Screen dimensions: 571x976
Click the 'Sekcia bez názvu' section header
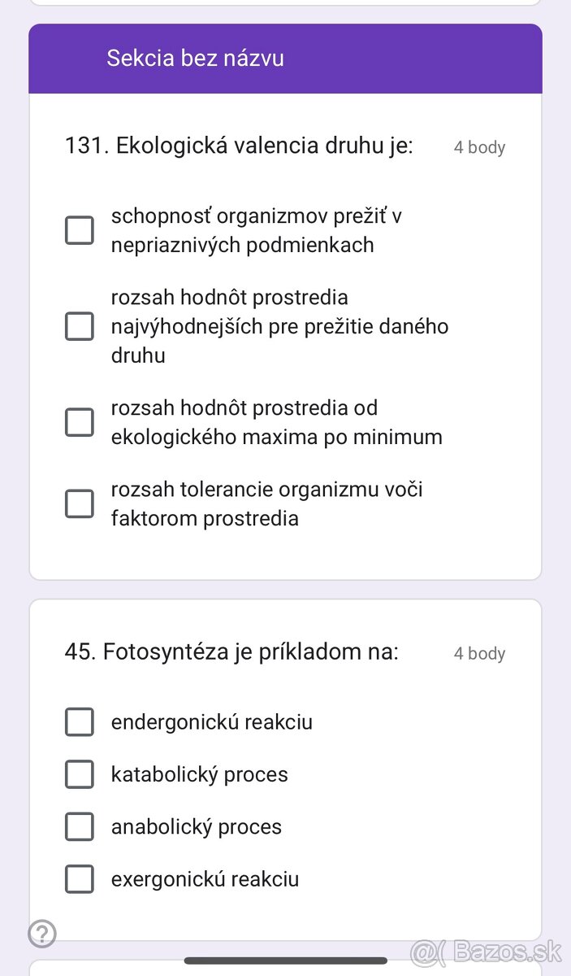pyautogui.click(x=195, y=58)
